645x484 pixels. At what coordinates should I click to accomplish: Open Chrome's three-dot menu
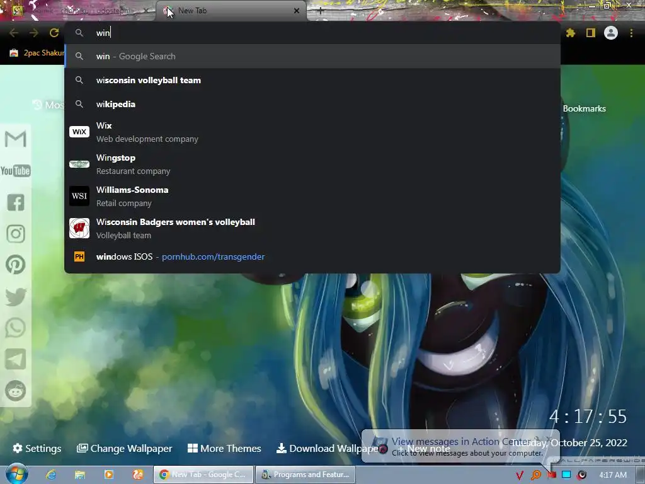[631, 33]
